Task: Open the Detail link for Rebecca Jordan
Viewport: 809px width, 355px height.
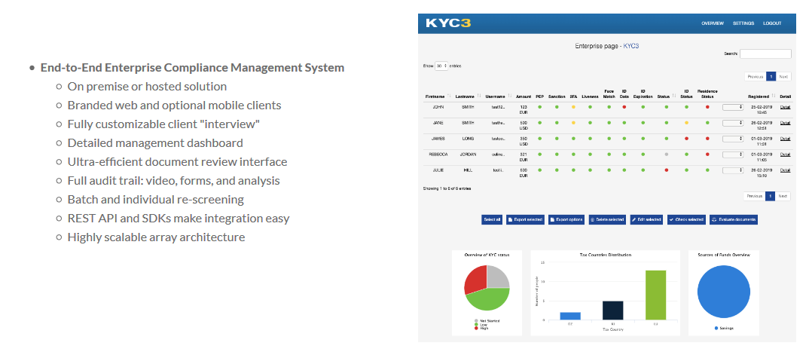Action: (785, 155)
